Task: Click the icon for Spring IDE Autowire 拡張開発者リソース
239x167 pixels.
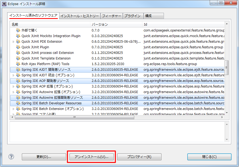Action: click(18, 98)
